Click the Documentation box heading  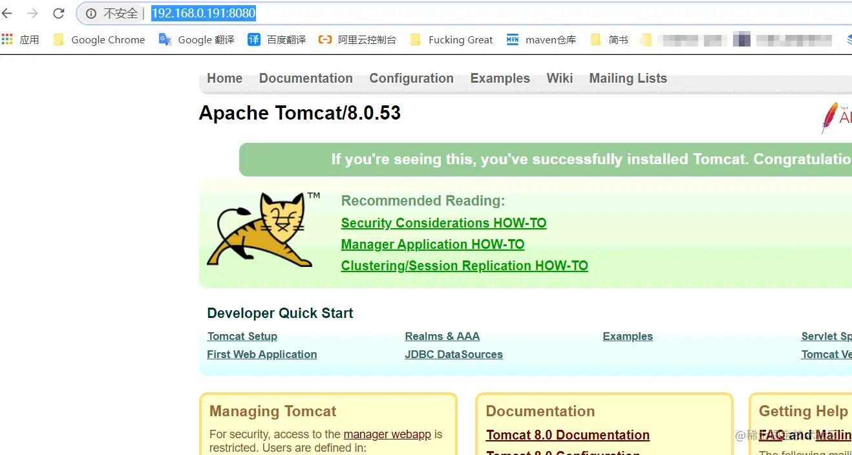point(540,412)
